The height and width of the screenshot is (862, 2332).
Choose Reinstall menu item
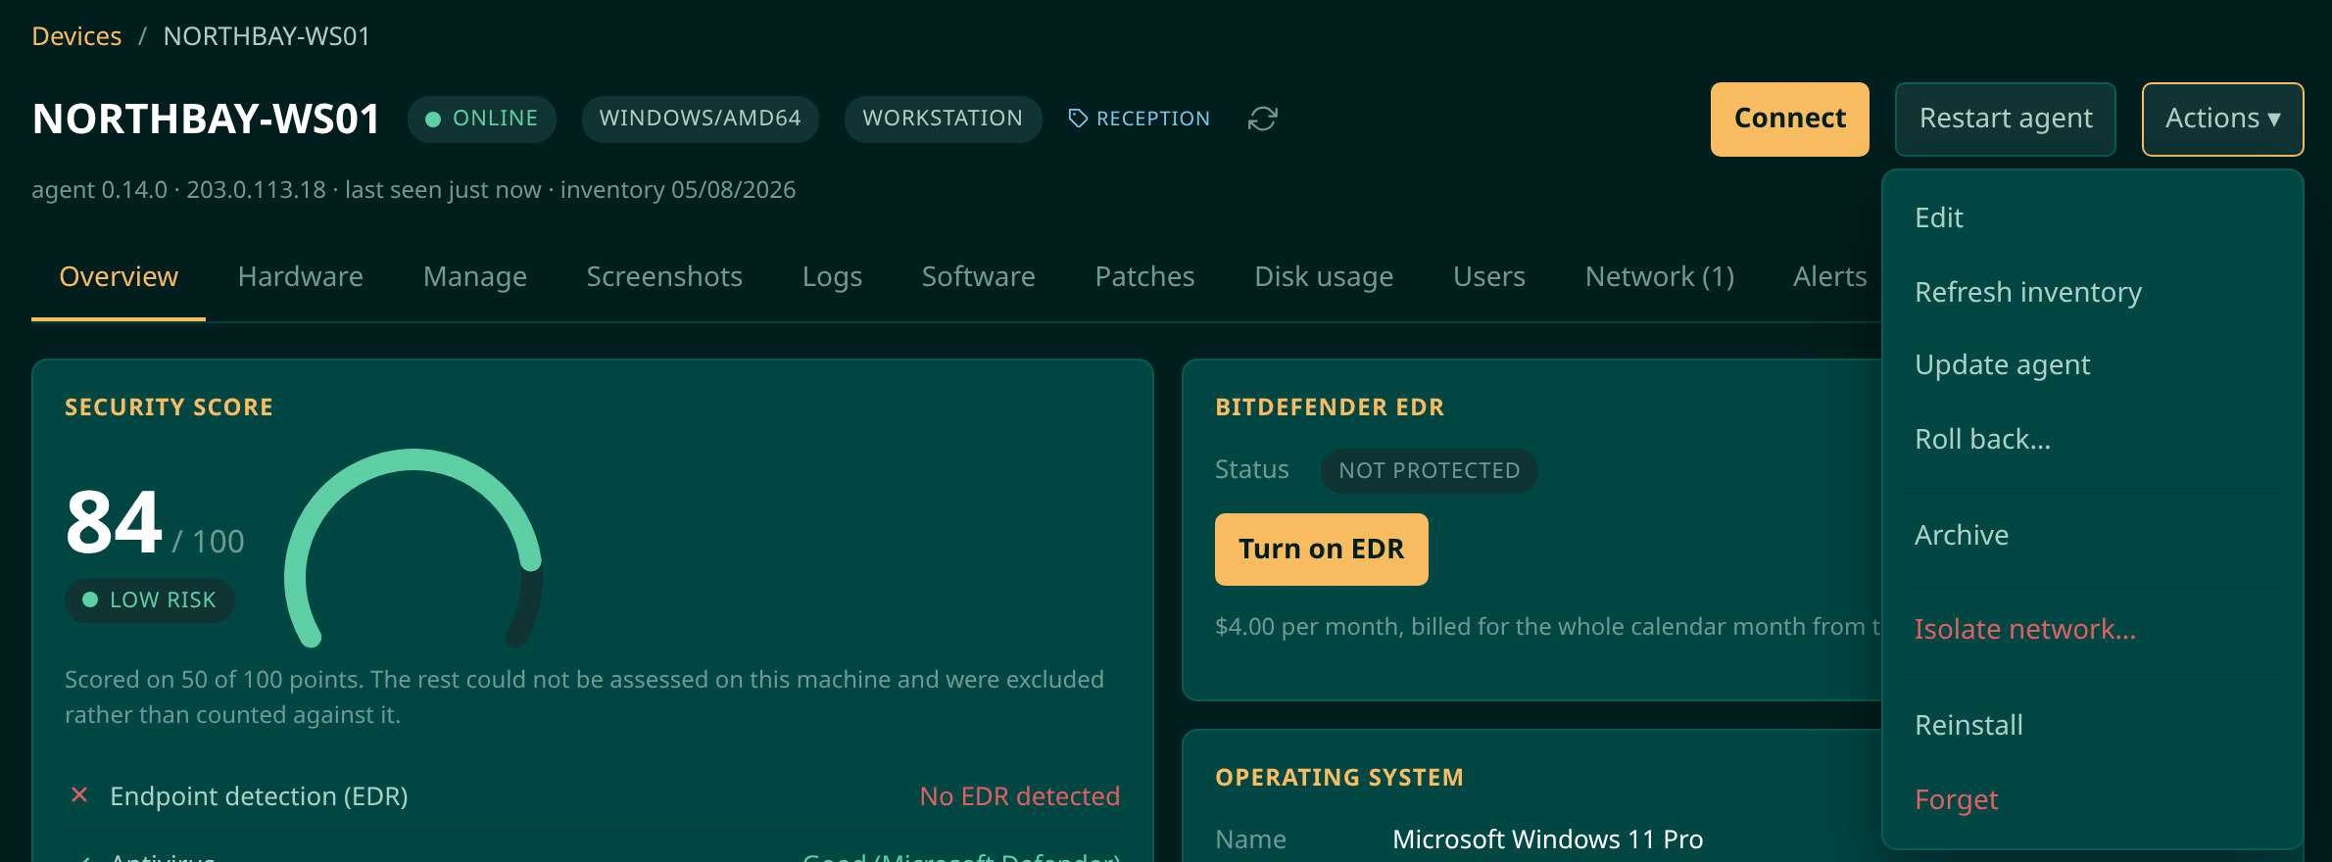2092,725
